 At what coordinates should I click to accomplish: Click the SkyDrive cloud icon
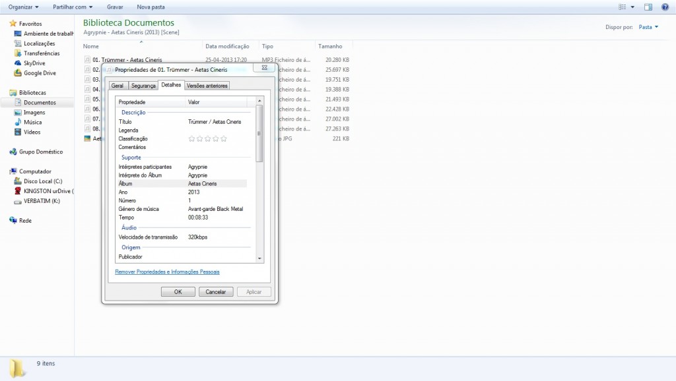tap(18, 63)
